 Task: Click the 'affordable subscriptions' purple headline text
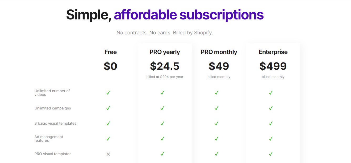(x=189, y=15)
